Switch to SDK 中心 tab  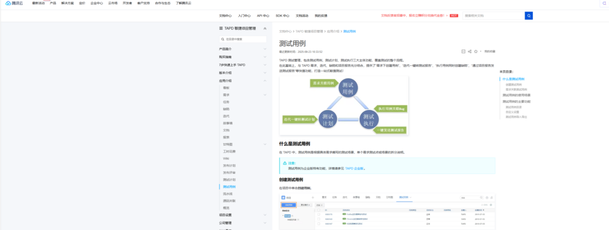(282, 16)
